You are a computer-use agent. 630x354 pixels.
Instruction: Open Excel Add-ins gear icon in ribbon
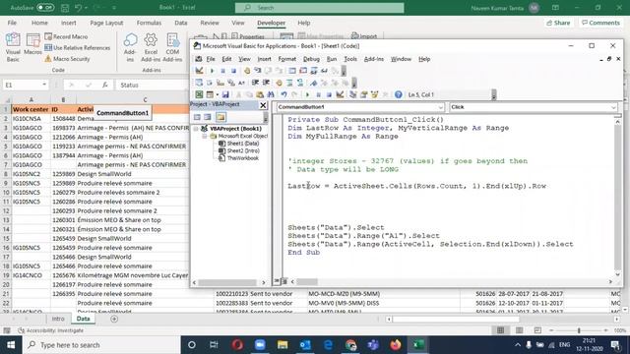151,47
